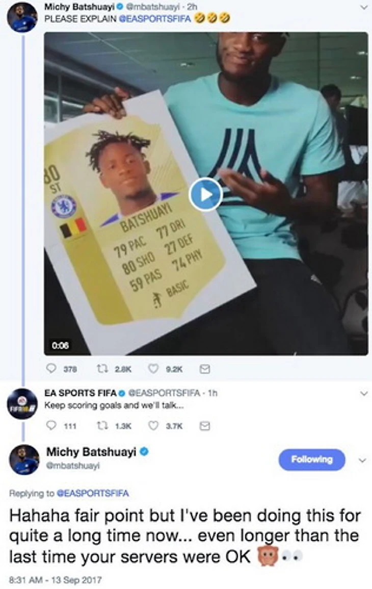
Task: Open @EASPORTSFIFA link in Replying to line
Action: coord(92,493)
